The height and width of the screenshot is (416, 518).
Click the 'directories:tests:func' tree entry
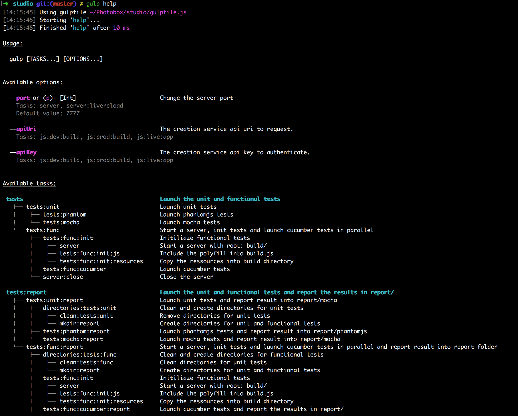[79, 355]
